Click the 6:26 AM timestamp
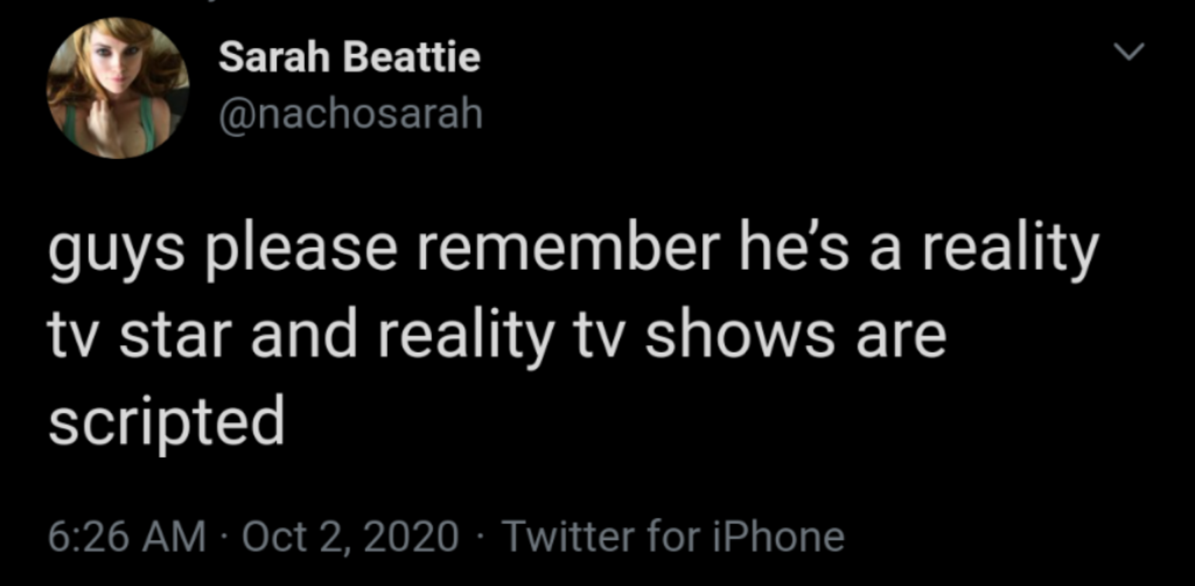This screenshot has height=586, width=1195. tap(127, 536)
